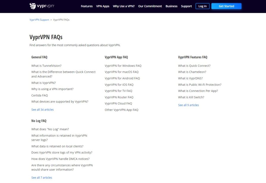Go to the Business page

click(x=171, y=6)
